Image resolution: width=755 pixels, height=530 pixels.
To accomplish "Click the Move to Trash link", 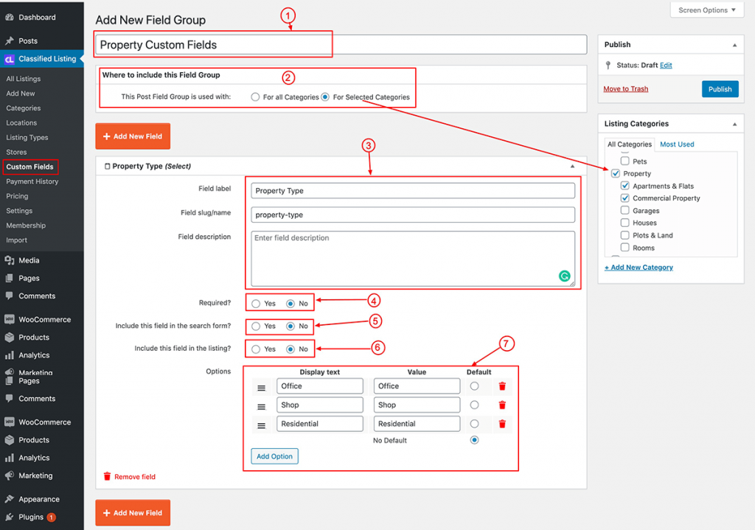I will pos(625,89).
